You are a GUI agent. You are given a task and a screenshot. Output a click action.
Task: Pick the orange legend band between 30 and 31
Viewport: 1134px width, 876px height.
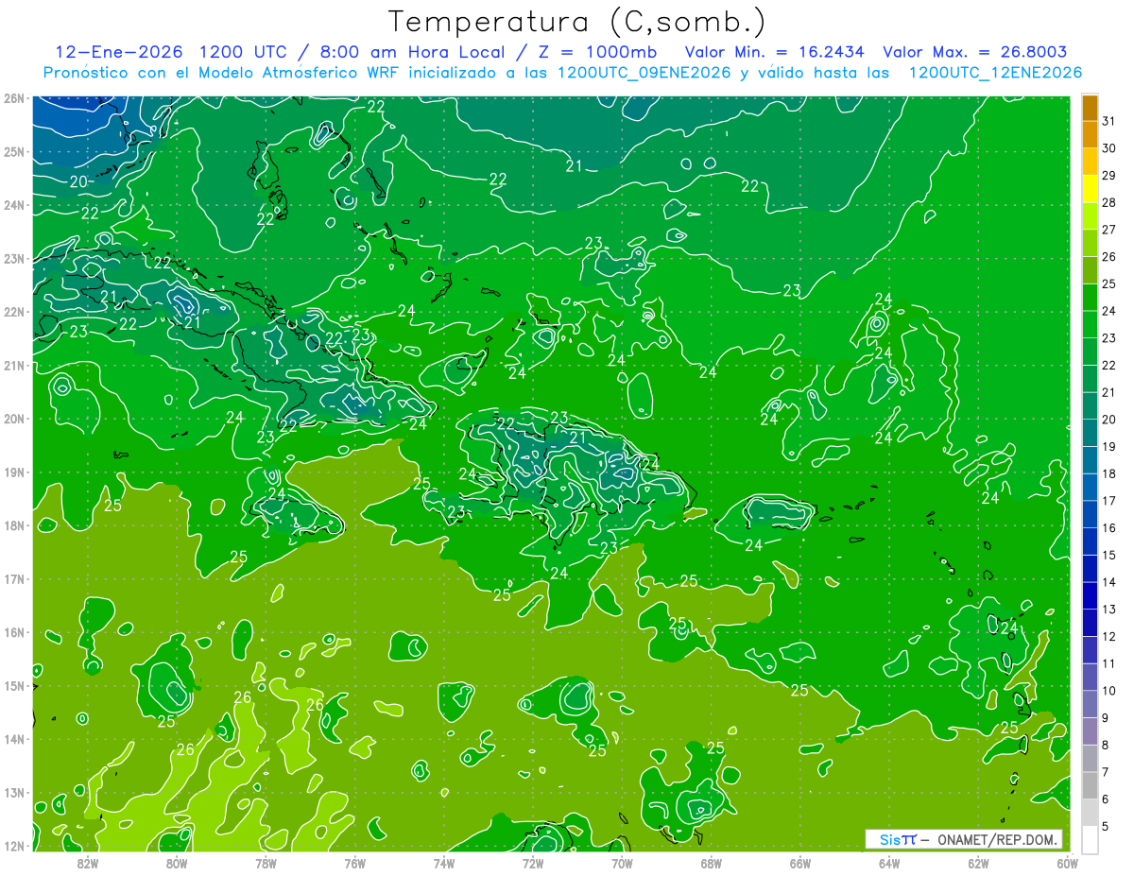coord(1090,134)
